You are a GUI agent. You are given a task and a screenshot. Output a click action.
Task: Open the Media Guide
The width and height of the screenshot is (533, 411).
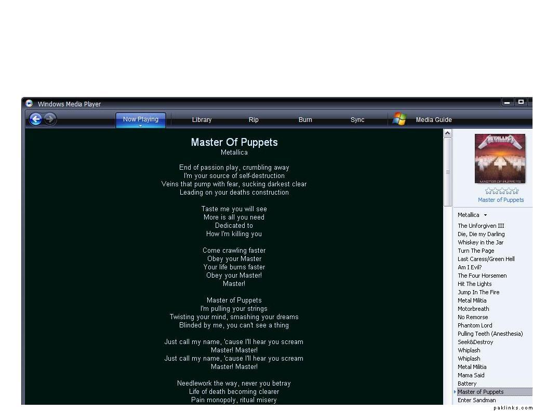coord(434,120)
